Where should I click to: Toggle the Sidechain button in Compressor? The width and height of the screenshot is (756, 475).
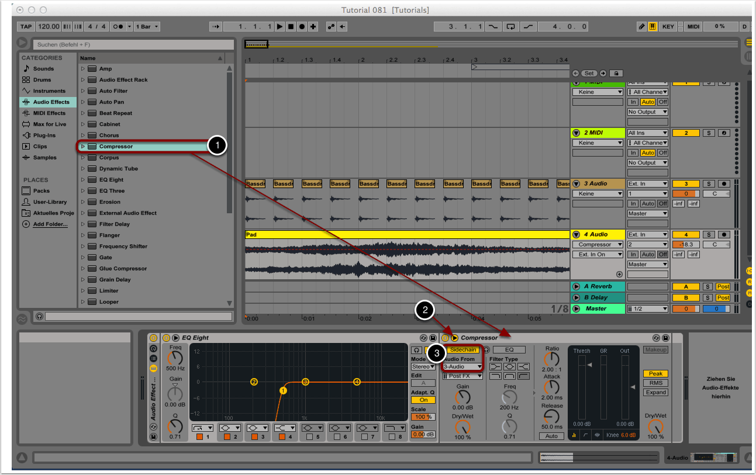point(462,349)
